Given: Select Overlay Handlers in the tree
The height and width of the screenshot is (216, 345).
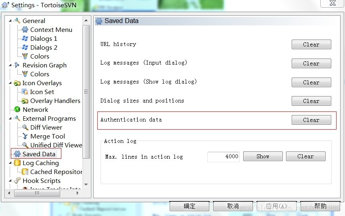Looking at the screenshot, I should (55, 101).
